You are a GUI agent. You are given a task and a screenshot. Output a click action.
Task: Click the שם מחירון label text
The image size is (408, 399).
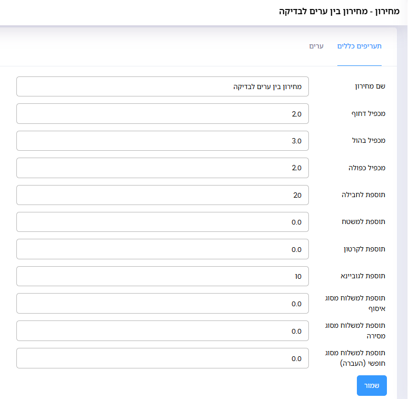tap(370, 86)
